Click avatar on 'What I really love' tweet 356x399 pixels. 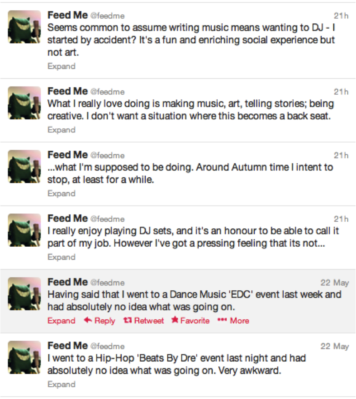(25, 103)
